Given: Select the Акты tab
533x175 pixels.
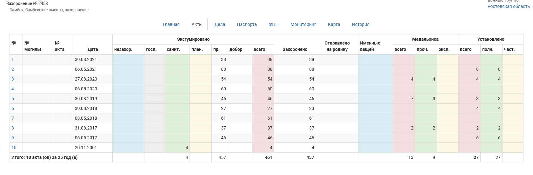Looking at the screenshot, I should [197, 24].
